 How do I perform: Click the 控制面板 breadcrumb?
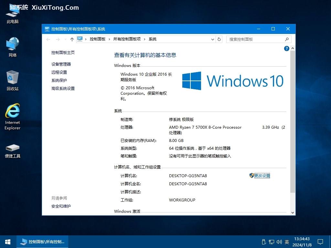[98, 39]
